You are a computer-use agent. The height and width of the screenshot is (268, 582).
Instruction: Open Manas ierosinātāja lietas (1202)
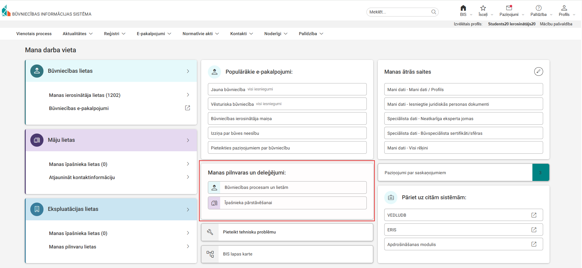(85, 95)
